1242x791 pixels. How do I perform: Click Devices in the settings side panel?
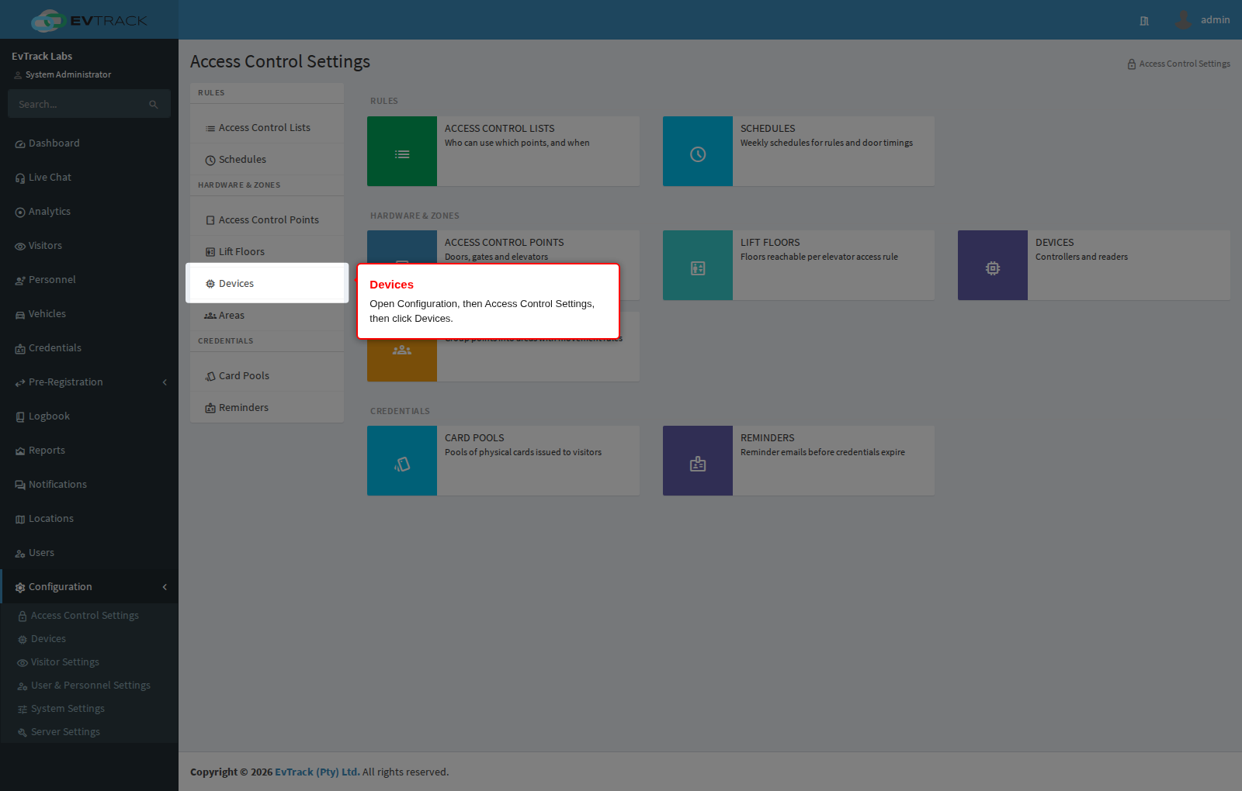[267, 284]
